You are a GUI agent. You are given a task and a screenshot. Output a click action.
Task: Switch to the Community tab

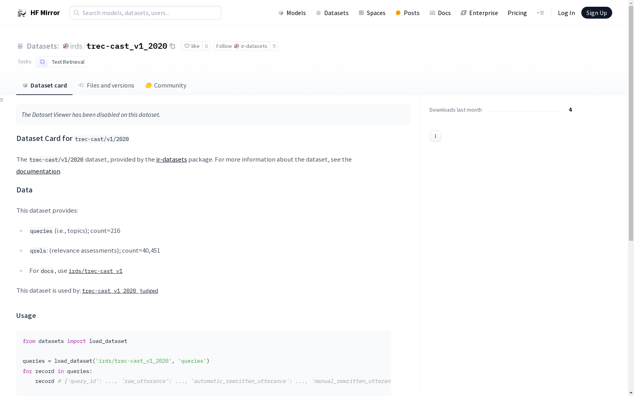(166, 85)
